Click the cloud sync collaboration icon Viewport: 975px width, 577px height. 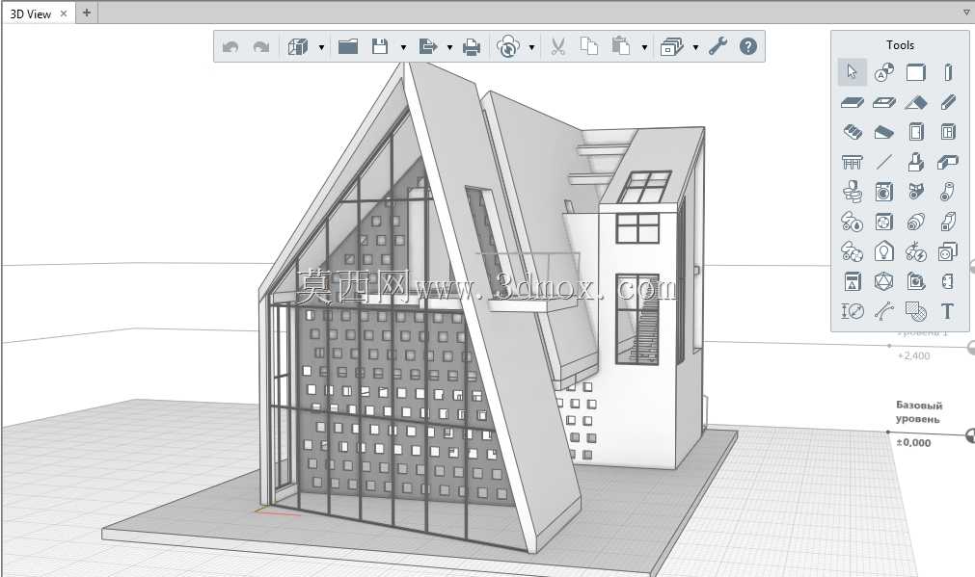coord(508,46)
